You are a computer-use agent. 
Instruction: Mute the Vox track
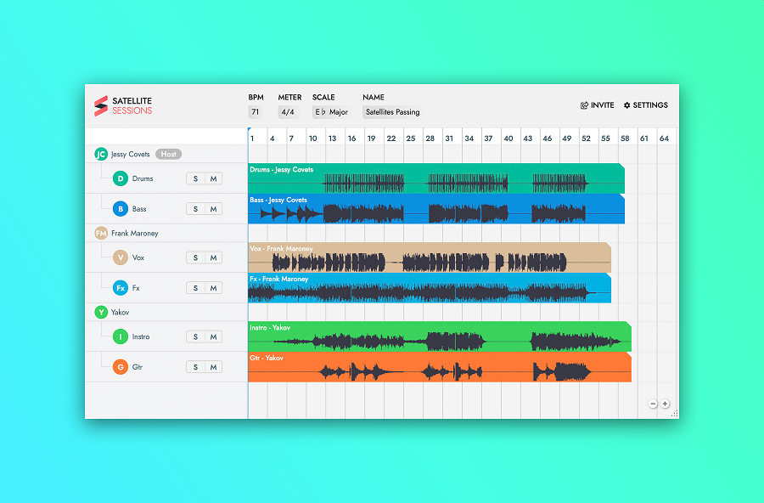213,257
